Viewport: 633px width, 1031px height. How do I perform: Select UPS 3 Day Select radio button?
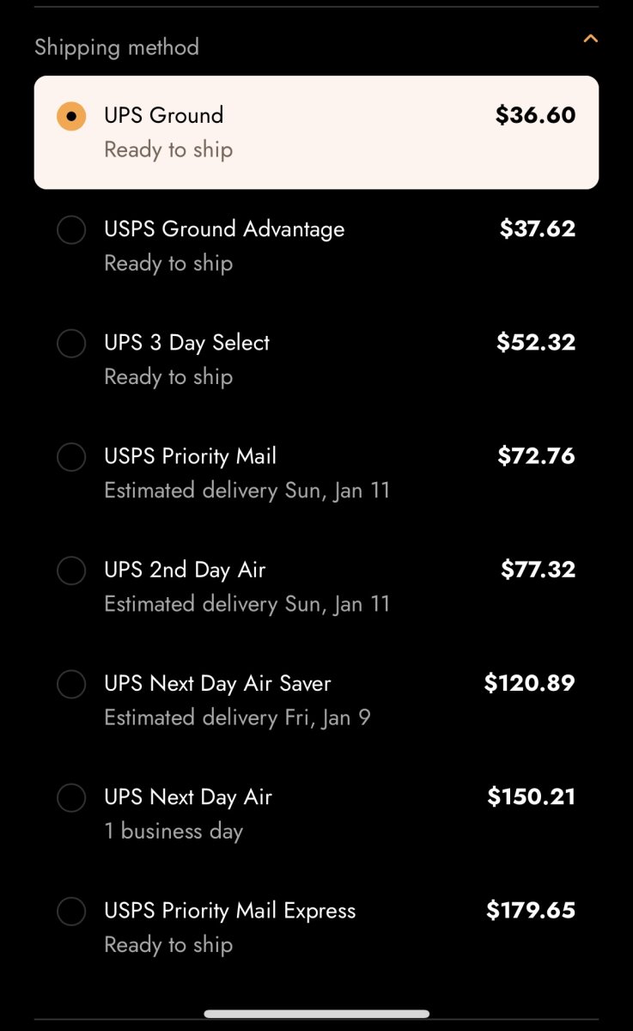[71, 344]
